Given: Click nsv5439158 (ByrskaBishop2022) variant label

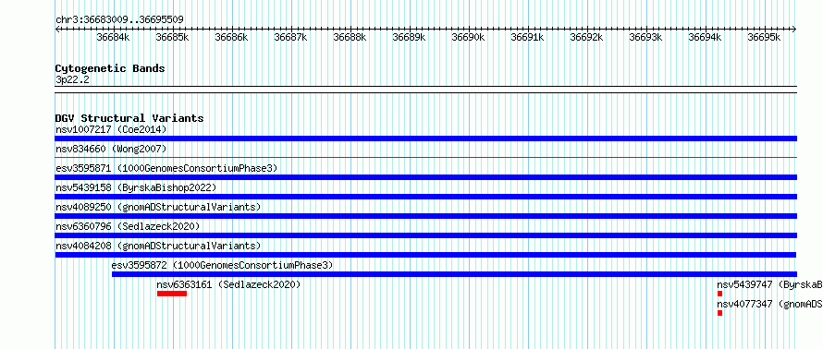Looking at the screenshot, I should 135,187.
